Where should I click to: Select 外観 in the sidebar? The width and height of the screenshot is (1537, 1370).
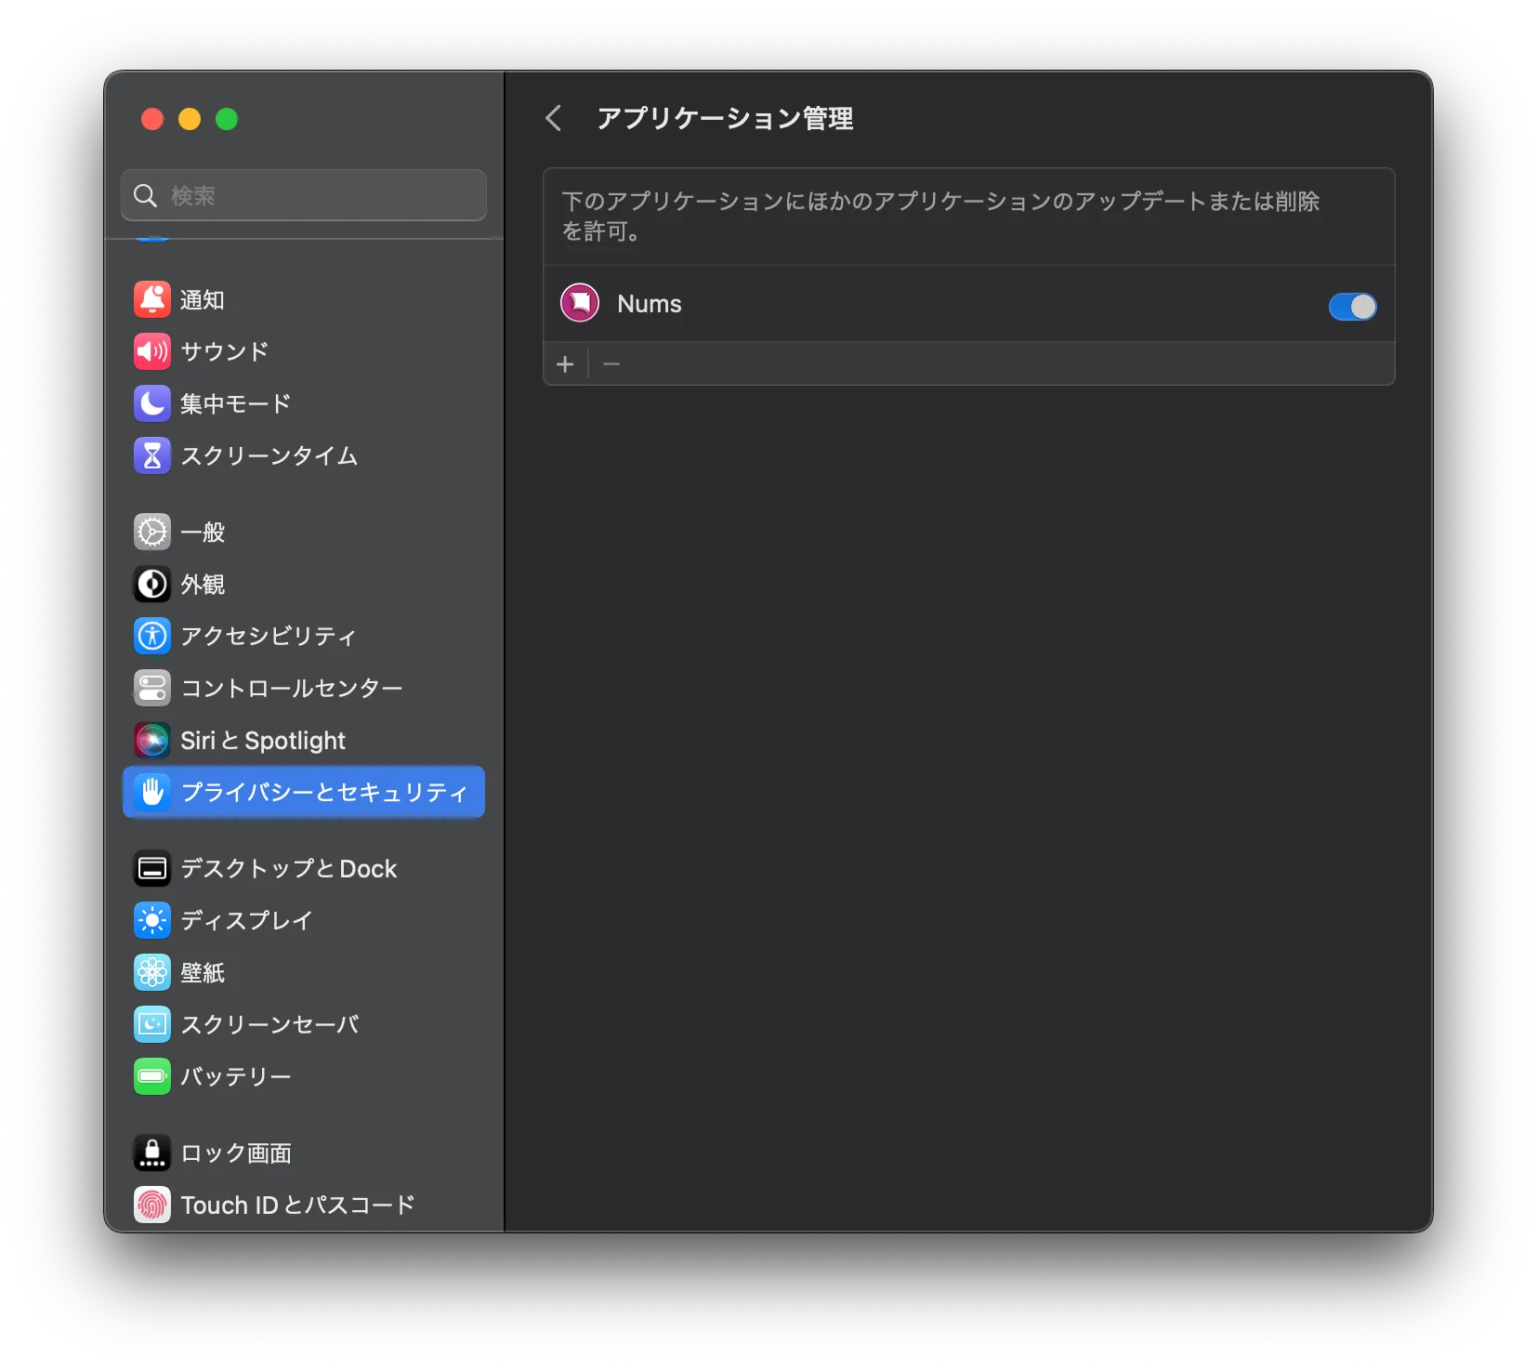coord(203,585)
